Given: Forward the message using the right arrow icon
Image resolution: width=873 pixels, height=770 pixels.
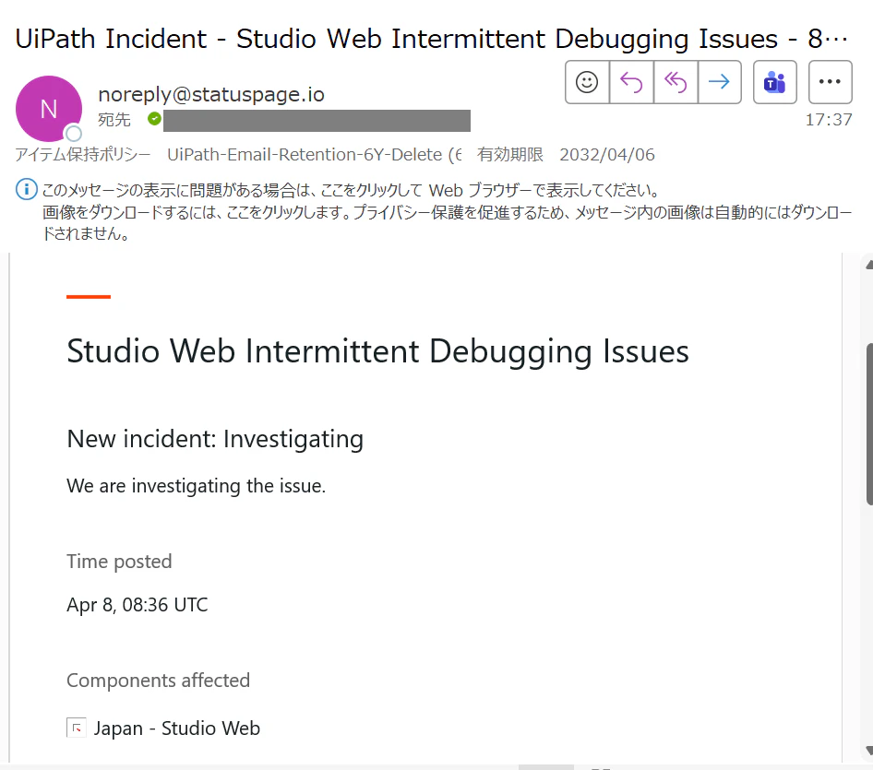Looking at the screenshot, I should pos(719,82).
